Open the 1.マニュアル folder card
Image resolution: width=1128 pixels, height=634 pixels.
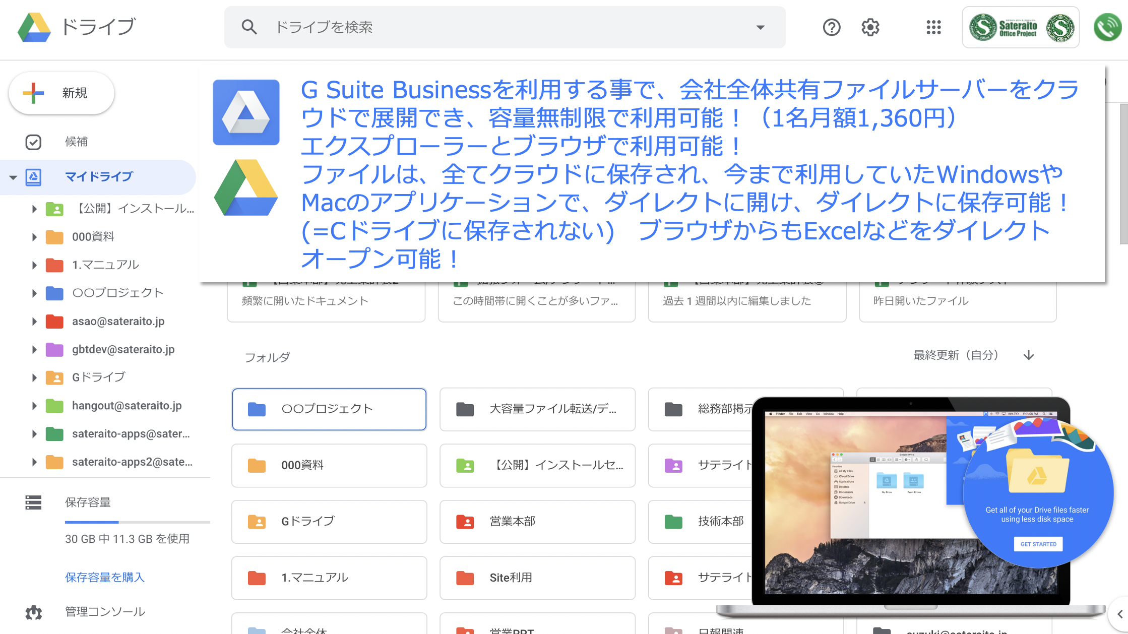click(x=329, y=578)
